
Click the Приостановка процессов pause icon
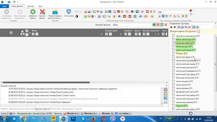(20, 12)
